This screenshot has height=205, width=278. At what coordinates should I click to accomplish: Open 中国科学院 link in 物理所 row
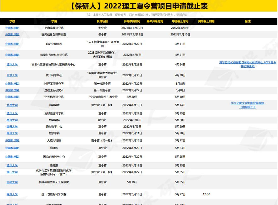pos(12,148)
